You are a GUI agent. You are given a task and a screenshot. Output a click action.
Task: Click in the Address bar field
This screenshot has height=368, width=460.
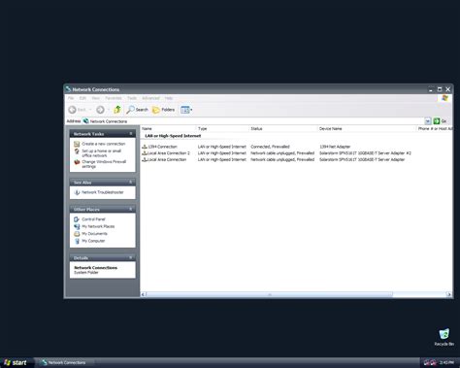coord(253,121)
